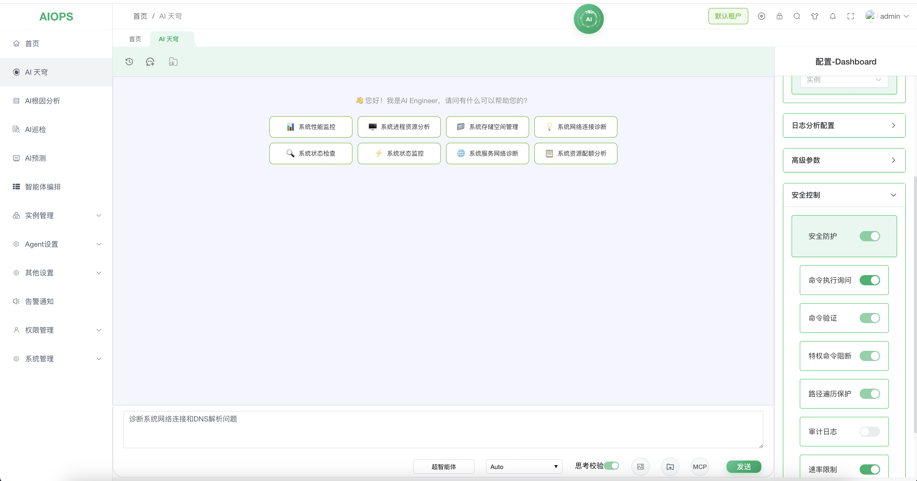Click the 超智能体 button
This screenshot has height=481, width=917.
click(444, 467)
